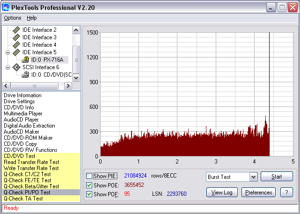Click the tree scroll down arrow
The height and width of the screenshot is (214, 300).
[76, 78]
